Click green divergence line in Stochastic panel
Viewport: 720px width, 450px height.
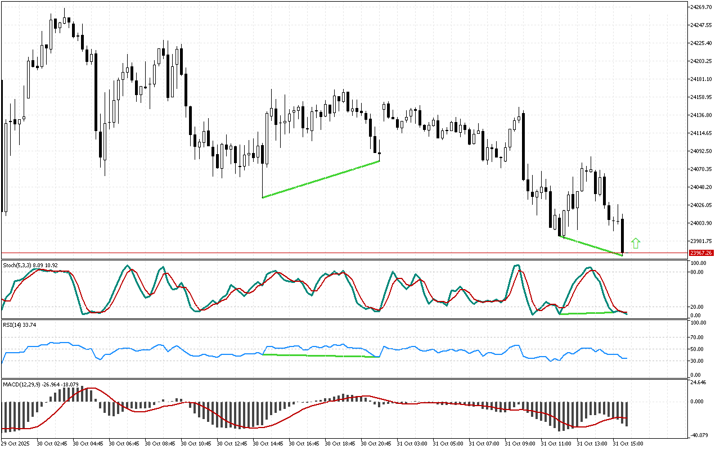(585, 313)
